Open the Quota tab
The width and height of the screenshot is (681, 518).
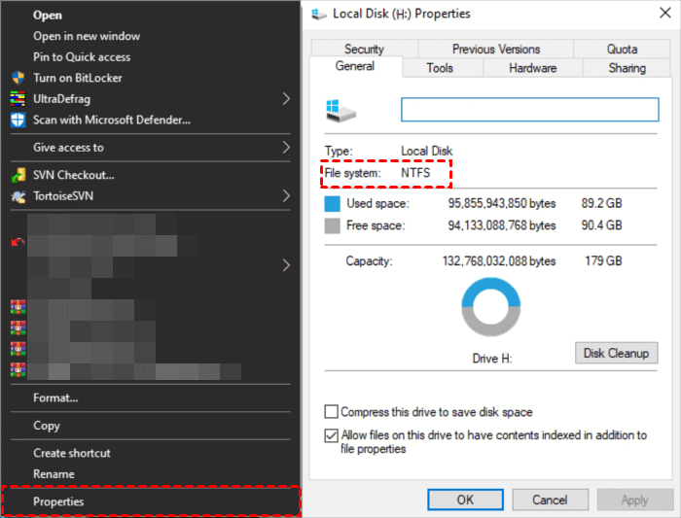pos(622,49)
